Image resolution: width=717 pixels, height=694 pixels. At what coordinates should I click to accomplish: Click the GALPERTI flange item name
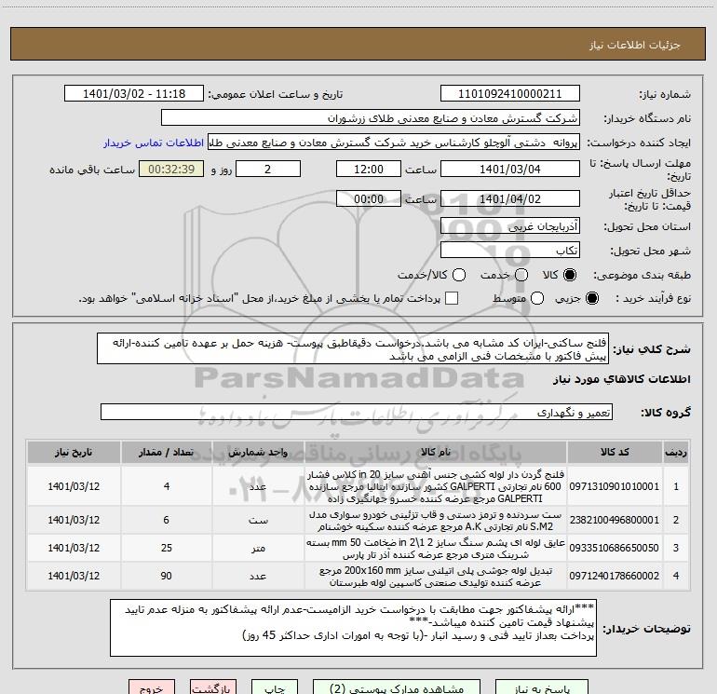pos(436,486)
